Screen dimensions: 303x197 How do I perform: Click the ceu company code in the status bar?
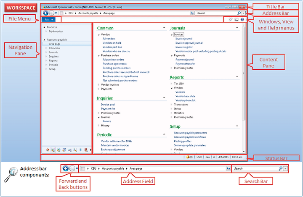(x=207, y=157)
